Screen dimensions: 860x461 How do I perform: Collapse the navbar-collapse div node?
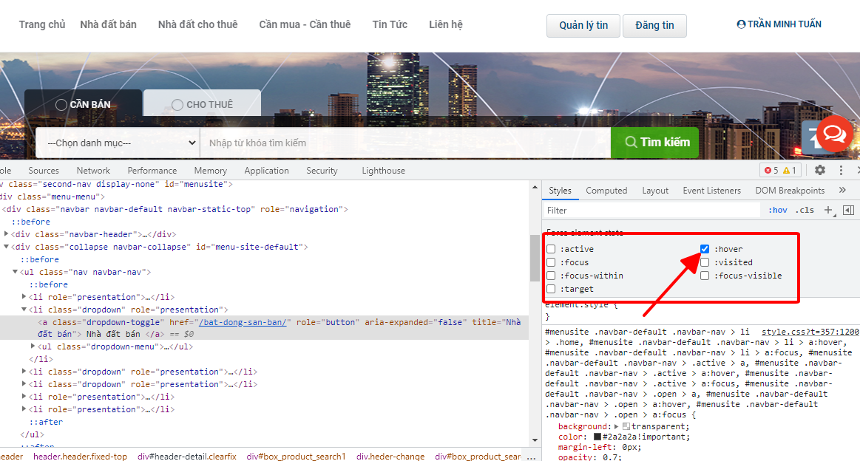point(7,247)
